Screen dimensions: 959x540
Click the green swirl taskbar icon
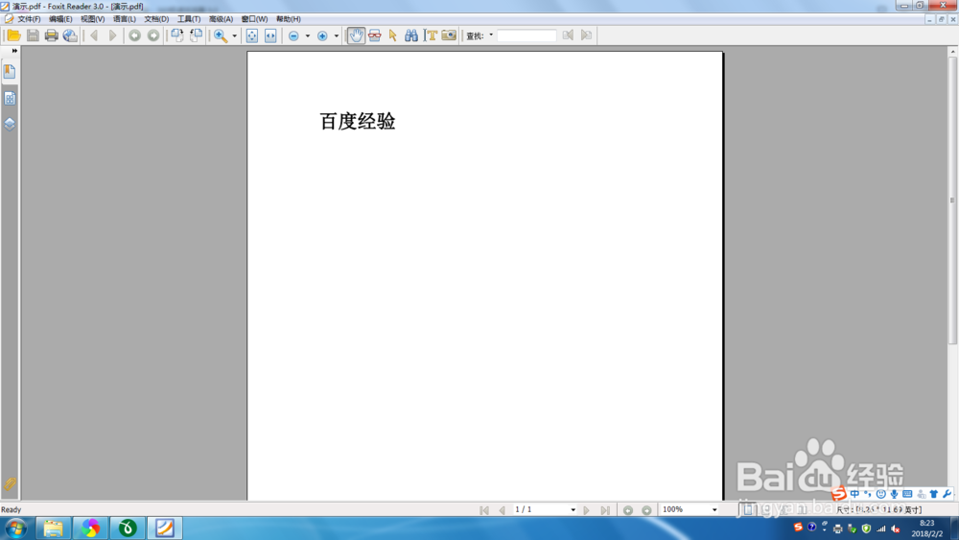[x=128, y=528]
